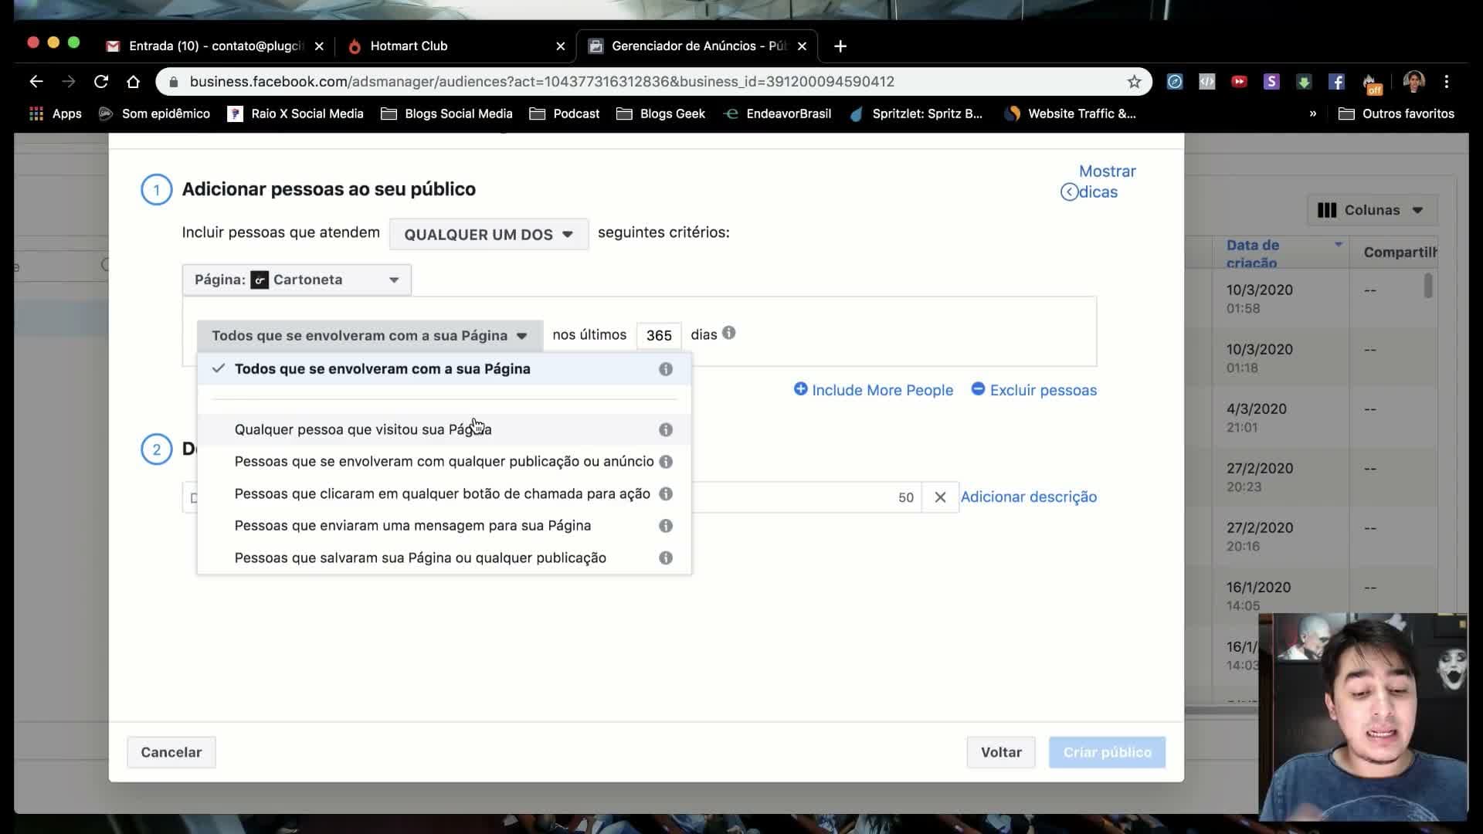The height and width of the screenshot is (834, 1483).
Task: Show info for 'Qualquer pessoa que visitou' option
Action: click(x=666, y=429)
